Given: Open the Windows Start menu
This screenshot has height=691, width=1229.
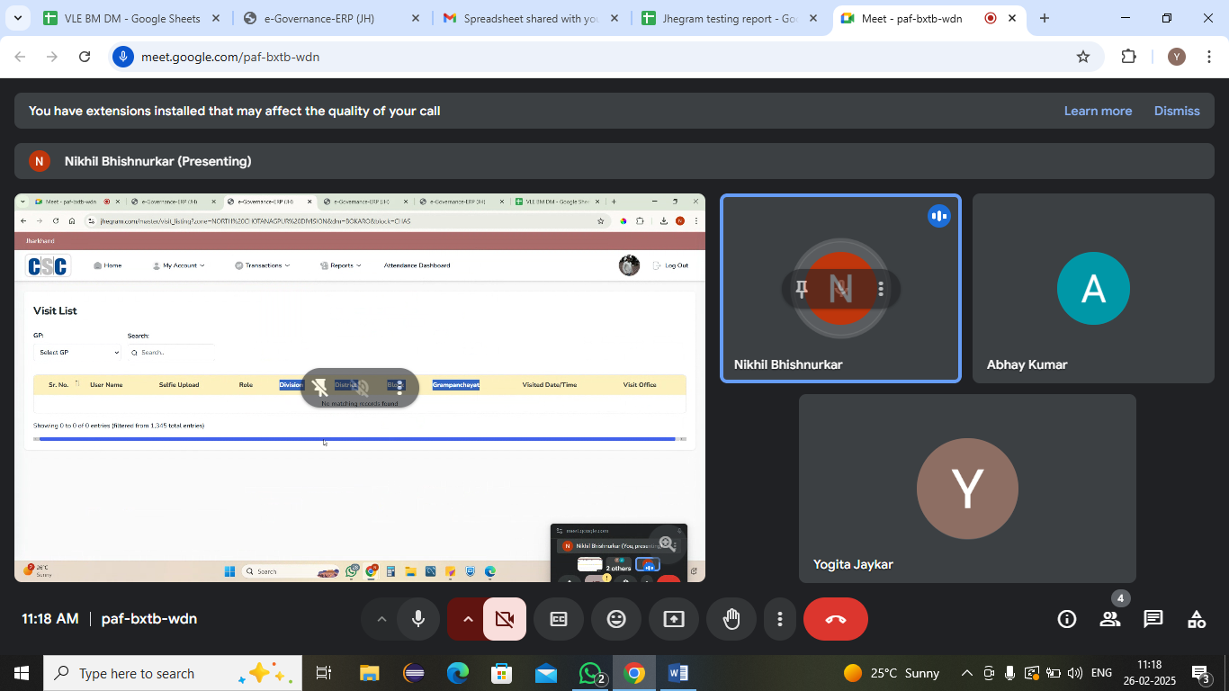Looking at the screenshot, I should (x=21, y=673).
